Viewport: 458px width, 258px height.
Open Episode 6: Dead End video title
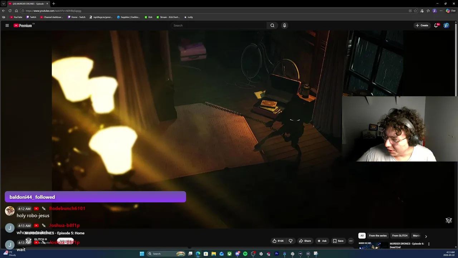(x=407, y=245)
